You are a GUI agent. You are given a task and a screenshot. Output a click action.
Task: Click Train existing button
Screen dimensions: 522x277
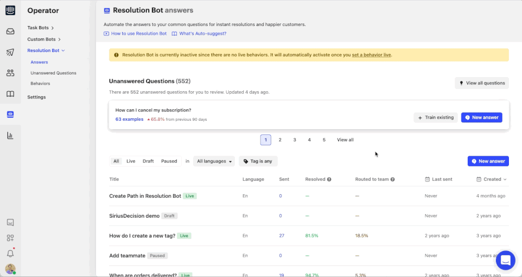(x=435, y=118)
